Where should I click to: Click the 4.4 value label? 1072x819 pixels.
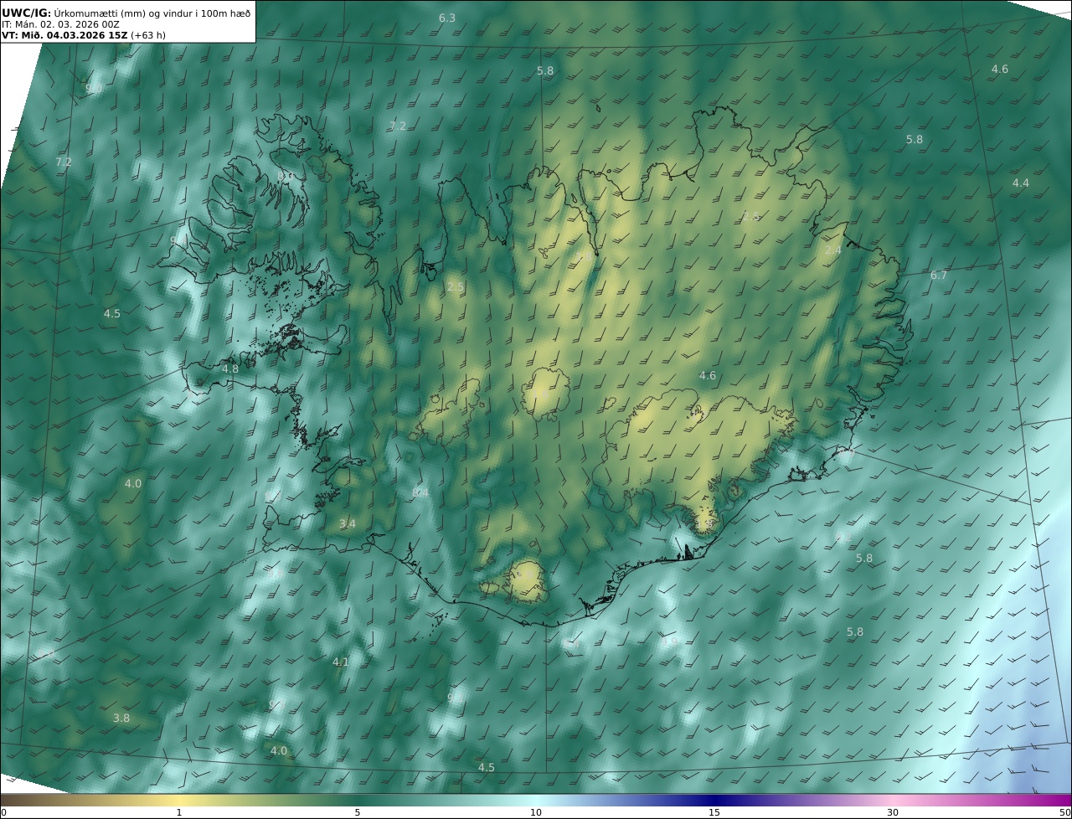[x=1021, y=183]
